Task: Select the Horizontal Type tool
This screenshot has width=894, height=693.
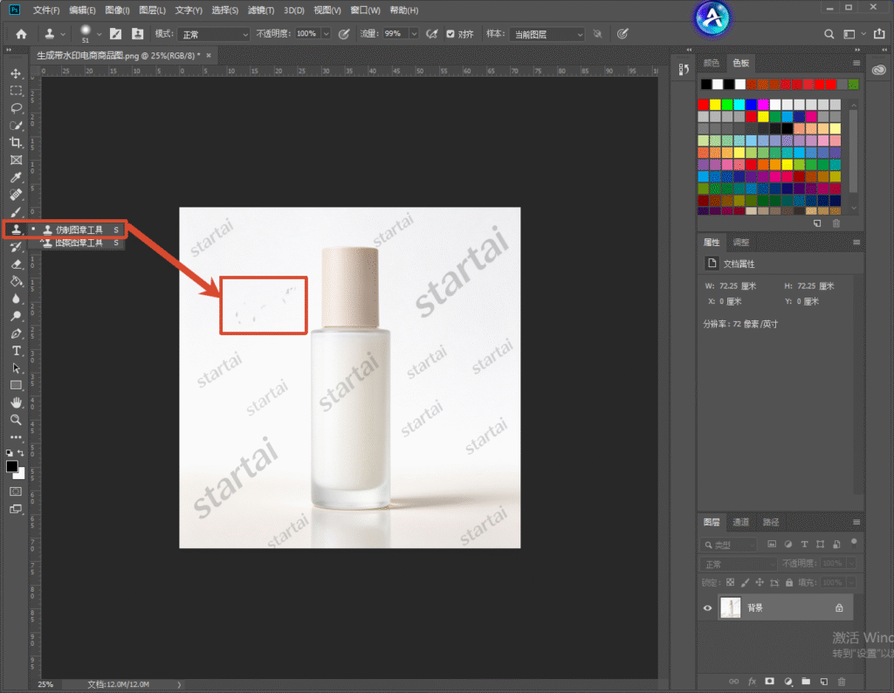Action: pyautogui.click(x=16, y=351)
